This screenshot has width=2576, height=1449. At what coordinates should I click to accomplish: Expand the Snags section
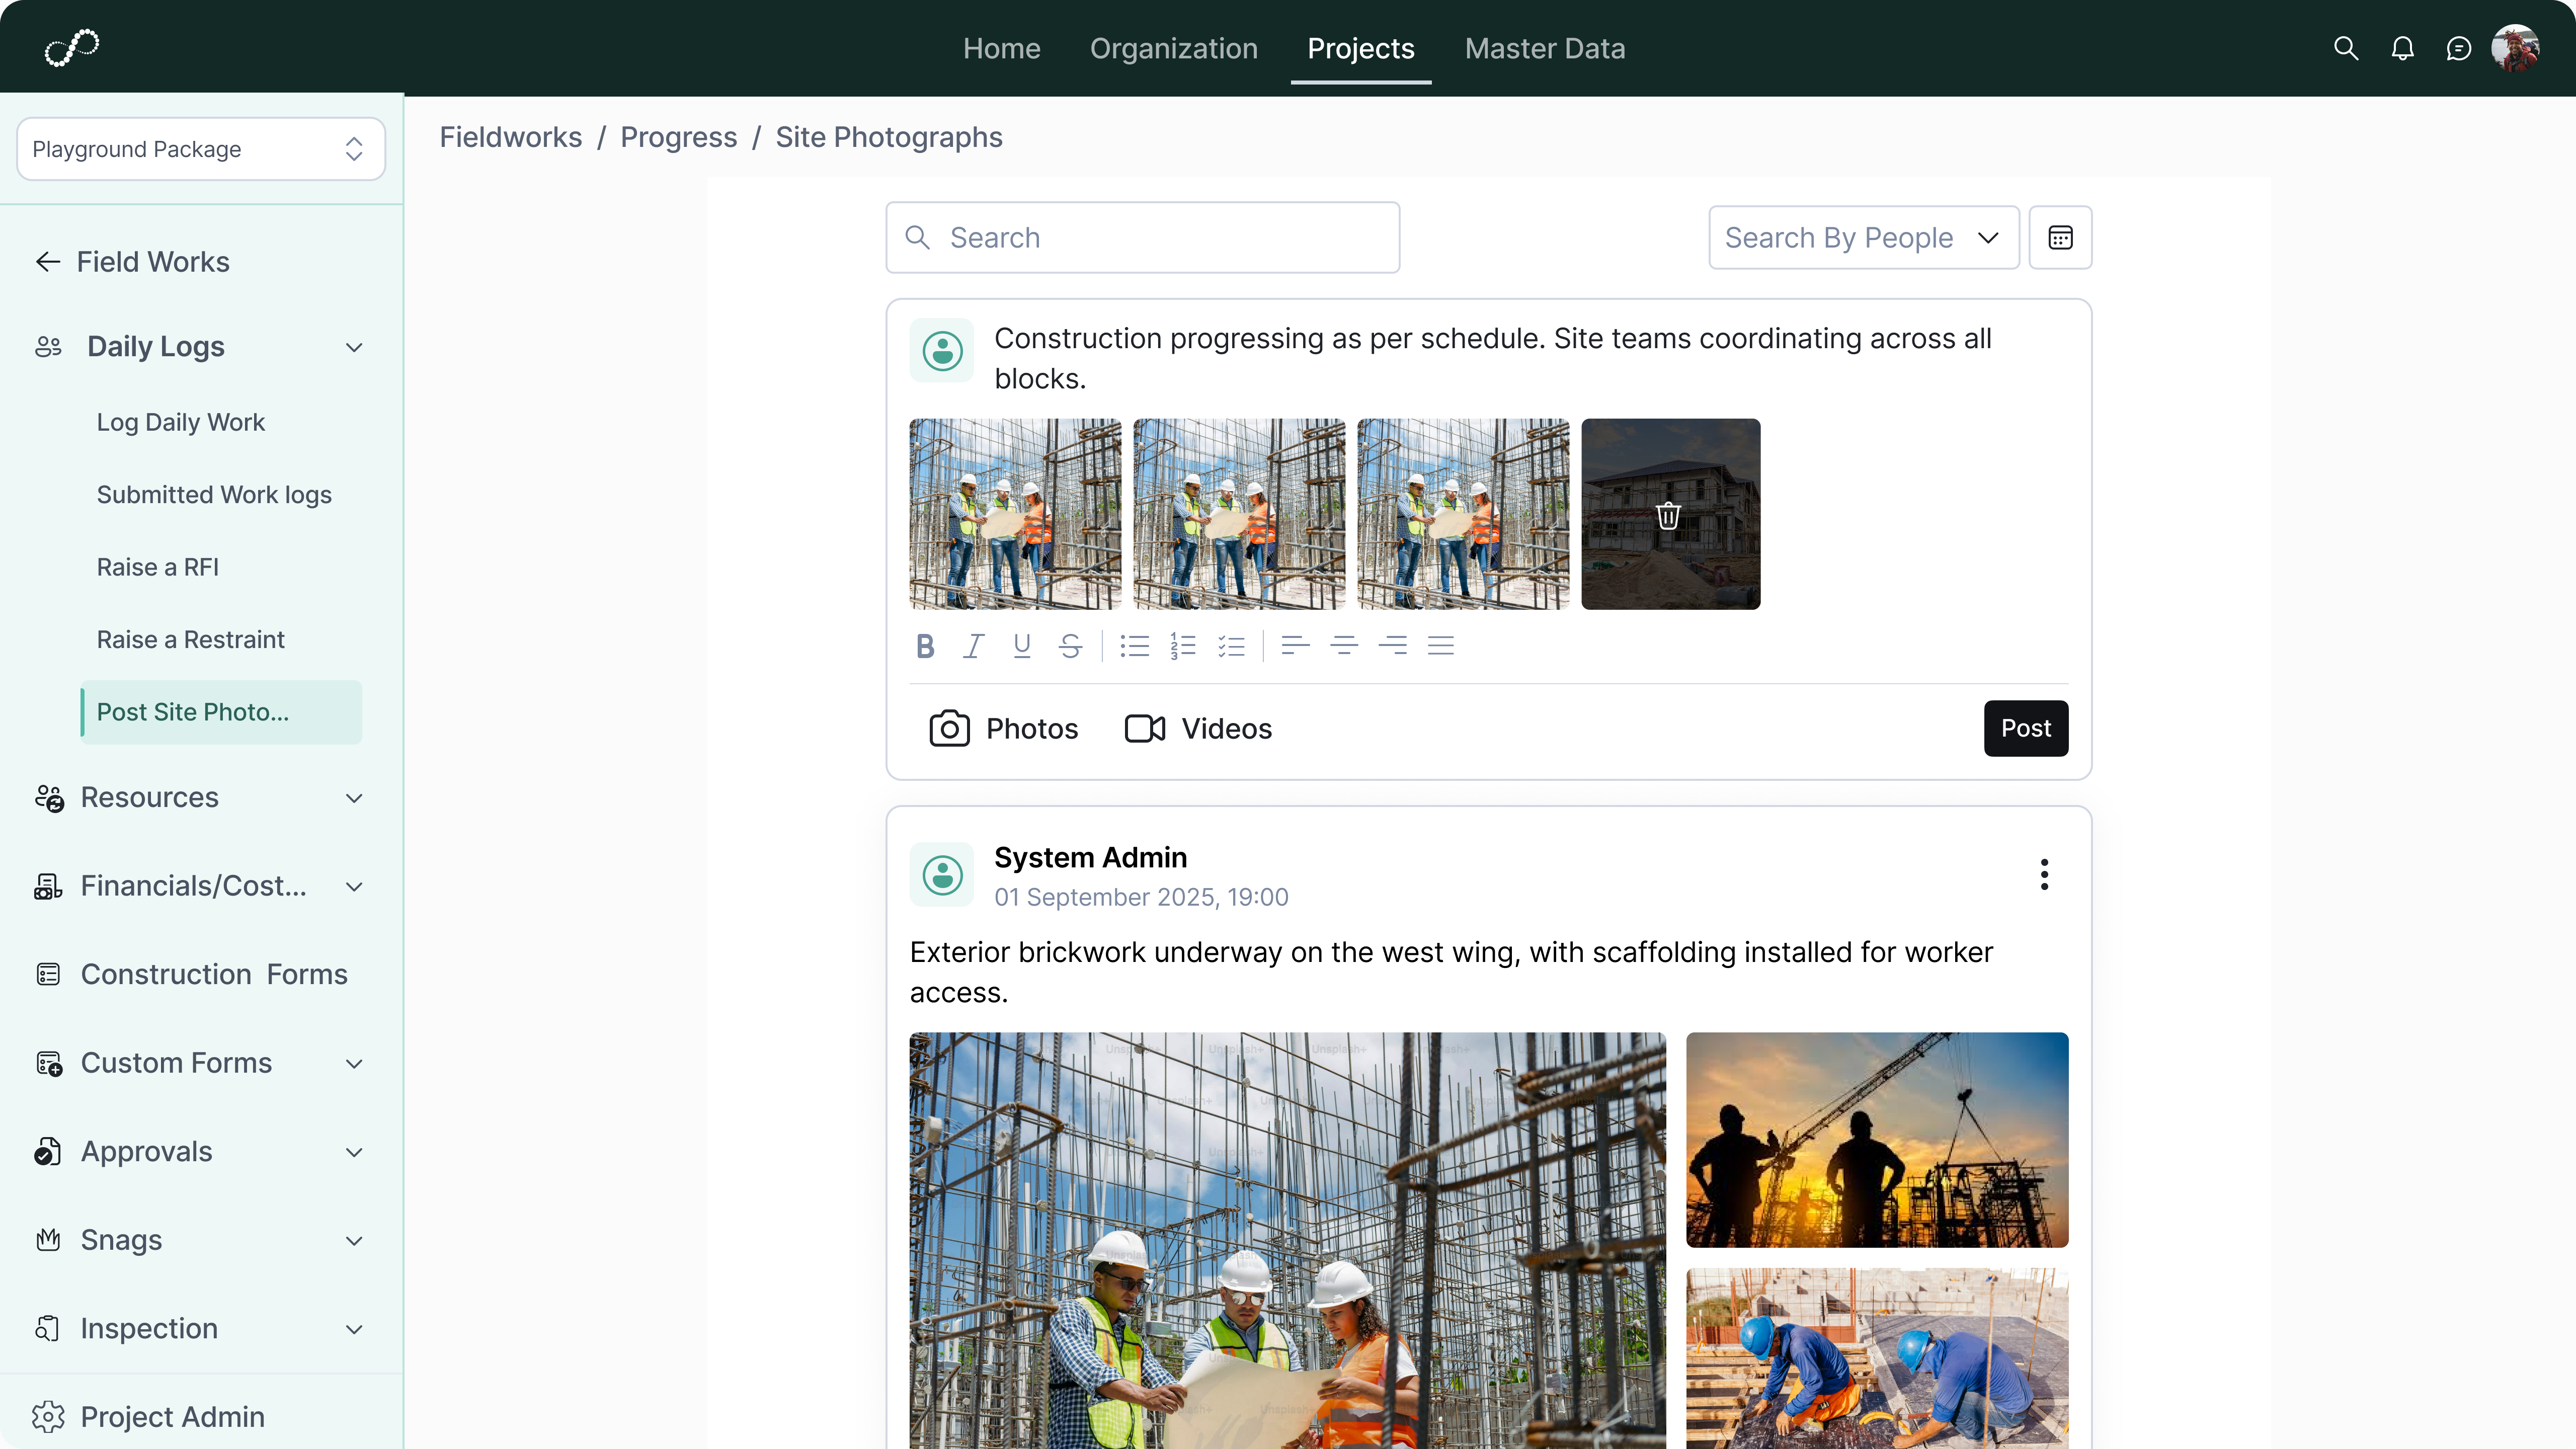pos(354,1240)
